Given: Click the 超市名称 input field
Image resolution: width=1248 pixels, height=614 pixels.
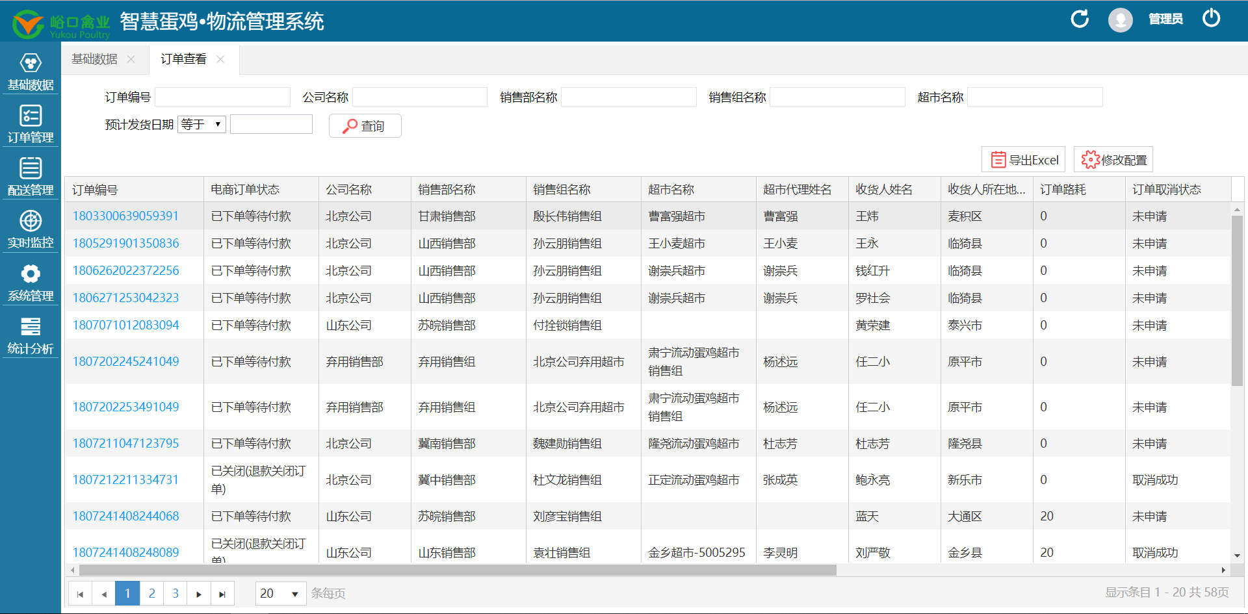Looking at the screenshot, I should 1035,97.
